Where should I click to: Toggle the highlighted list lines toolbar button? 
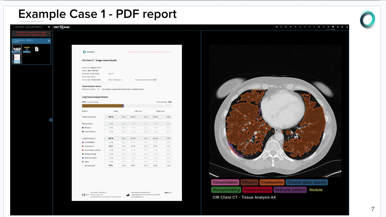328,27
